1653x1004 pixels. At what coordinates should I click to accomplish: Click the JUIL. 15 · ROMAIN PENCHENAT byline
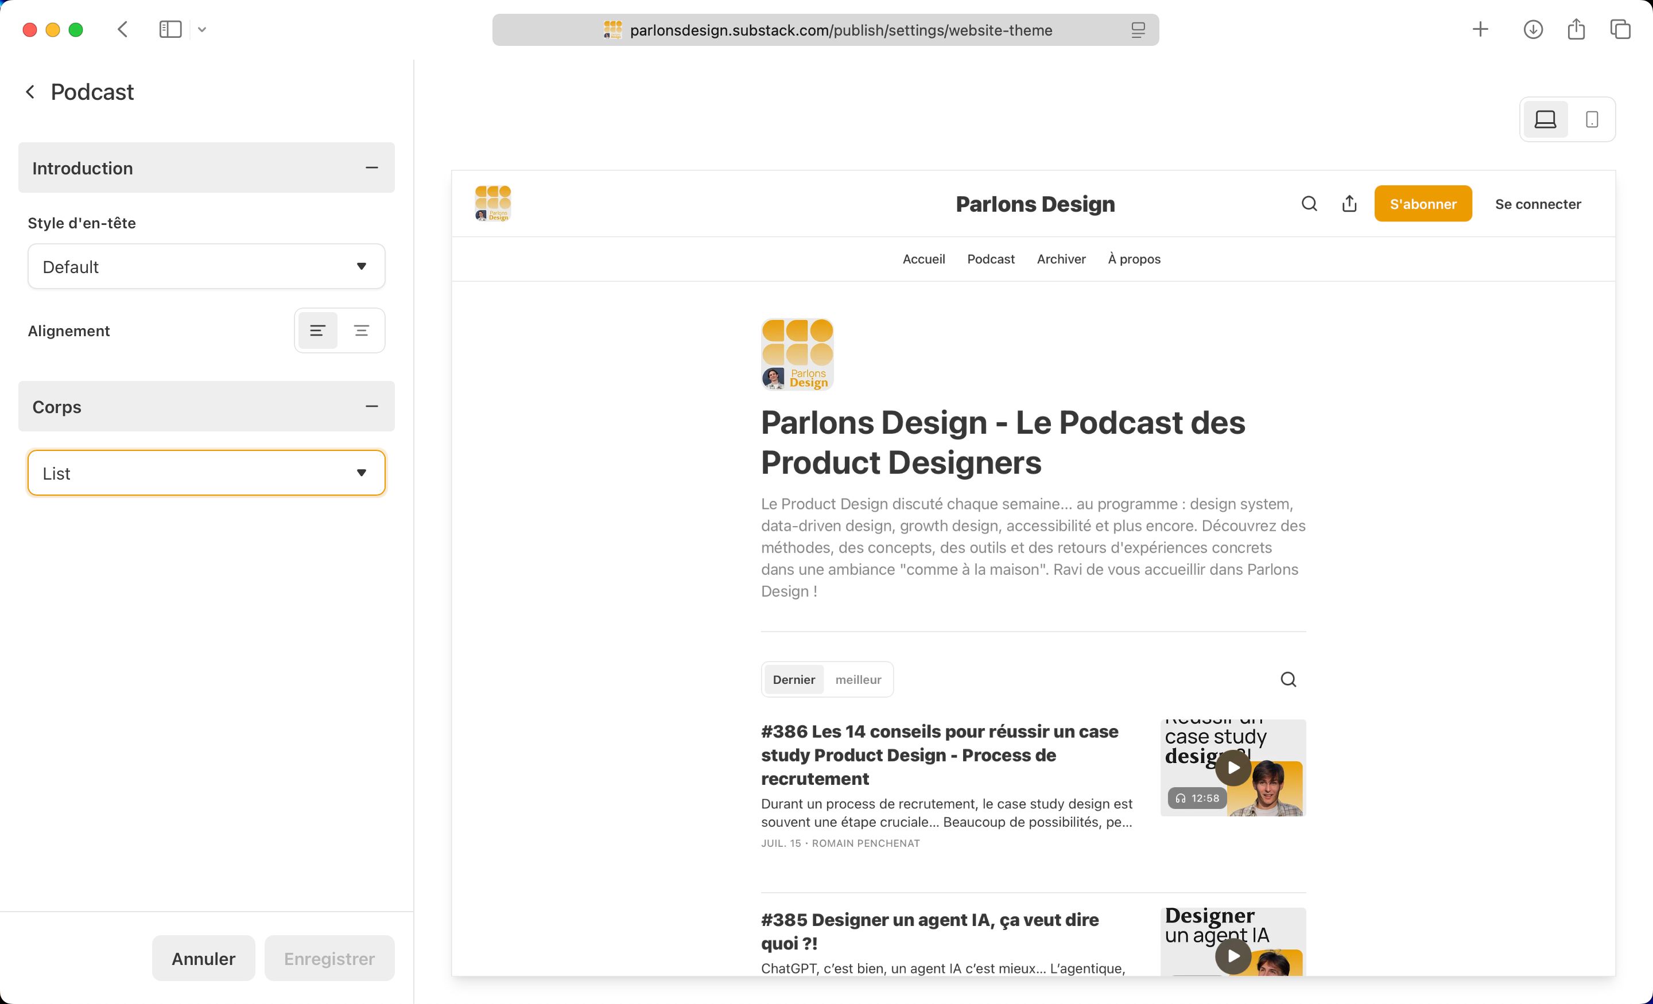(840, 843)
